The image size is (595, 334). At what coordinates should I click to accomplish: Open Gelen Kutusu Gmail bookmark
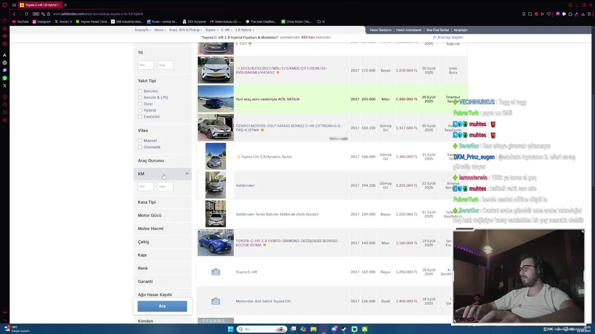225,22
